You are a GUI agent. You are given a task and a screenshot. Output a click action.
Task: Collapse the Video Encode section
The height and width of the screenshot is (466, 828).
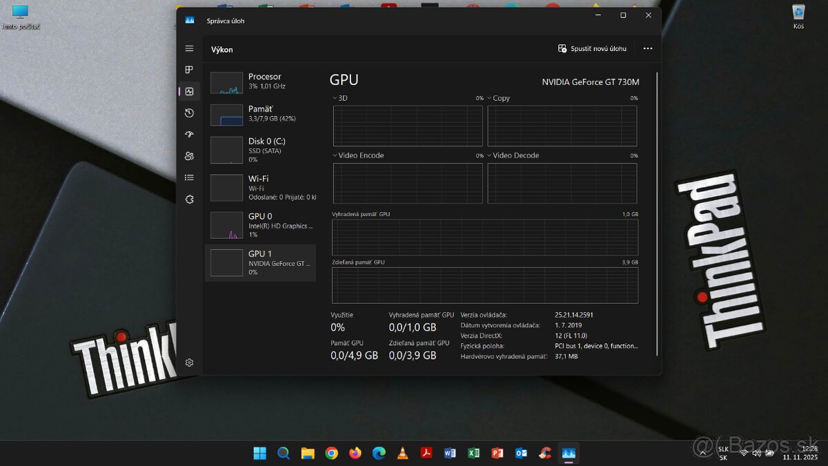tap(335, 155)
